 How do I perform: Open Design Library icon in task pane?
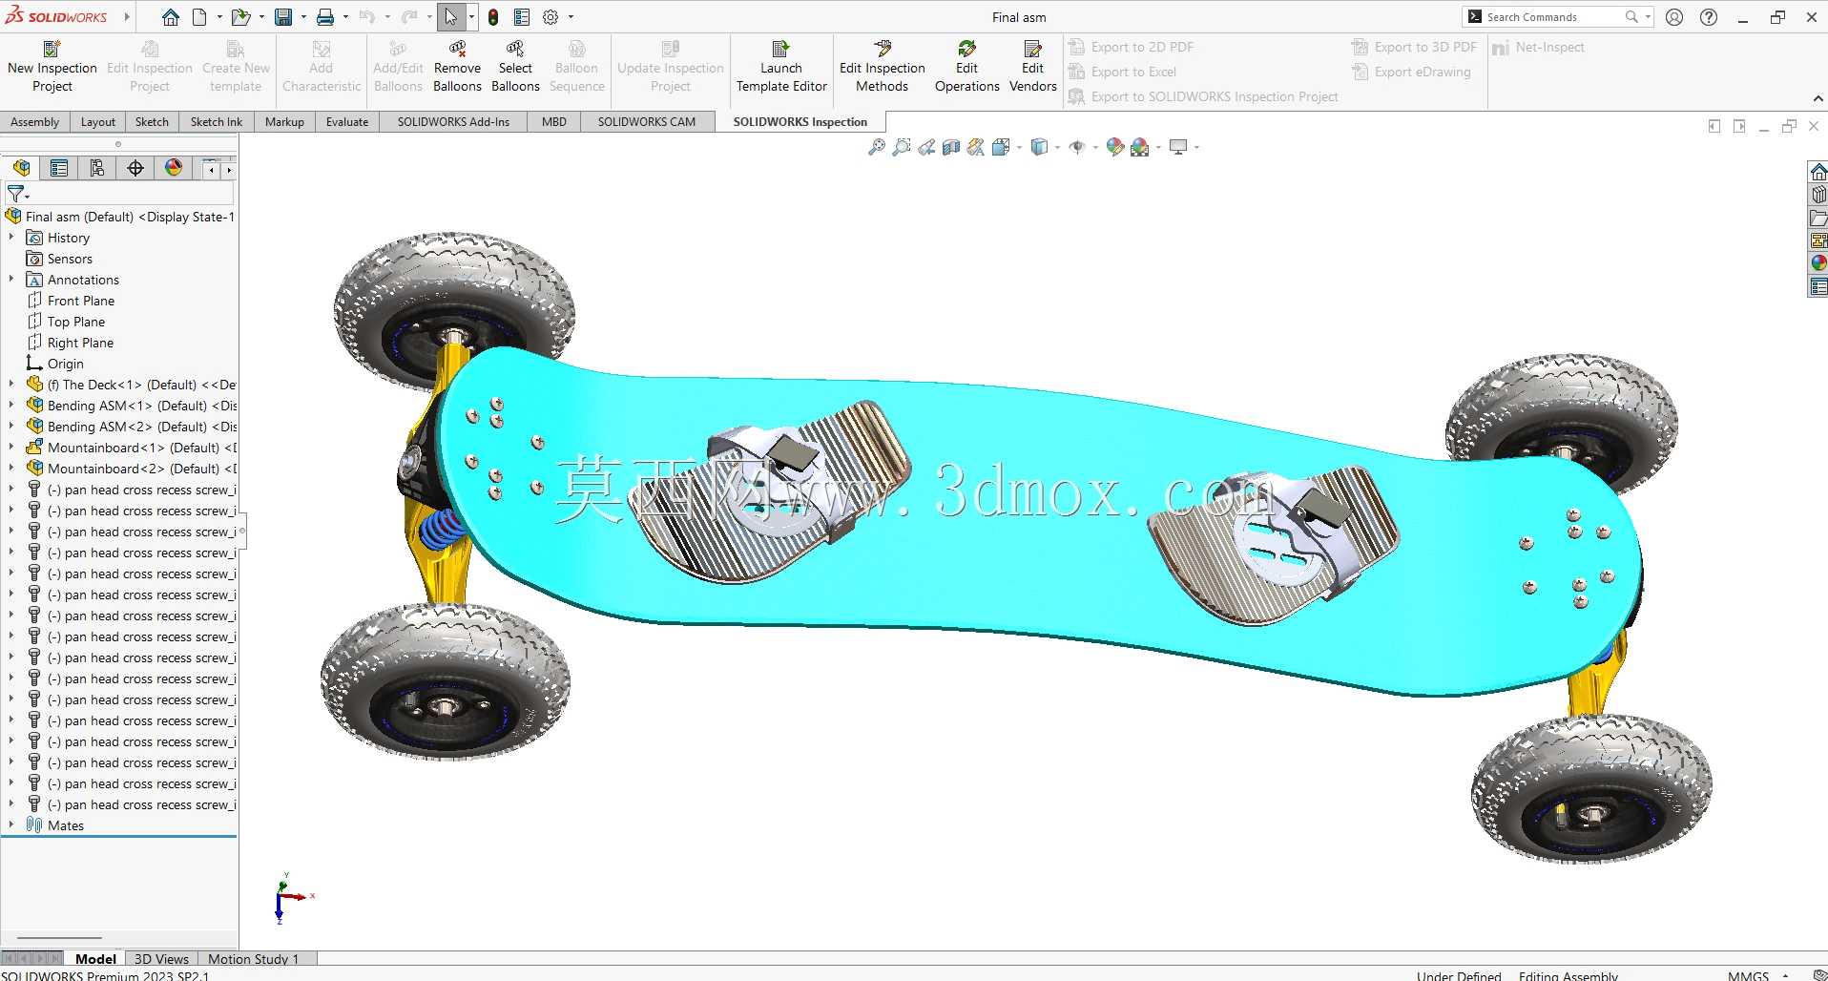pos(1818,195)
